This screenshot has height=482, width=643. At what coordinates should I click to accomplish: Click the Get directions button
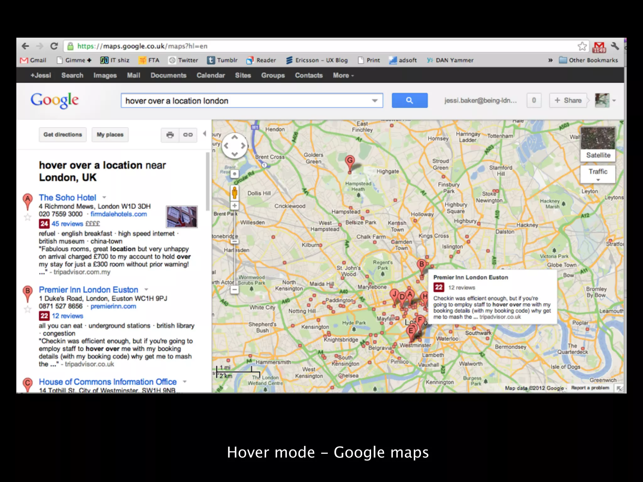click(x=62, y=135)
